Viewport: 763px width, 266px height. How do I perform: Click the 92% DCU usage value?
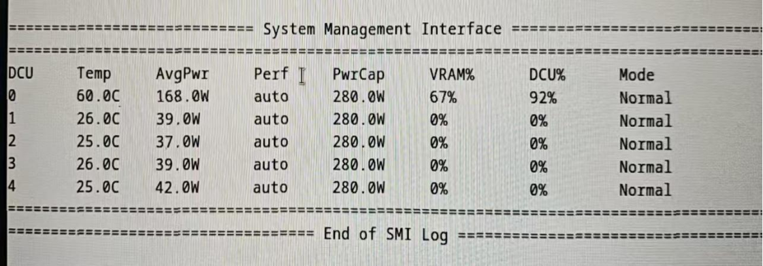[542, 98]
